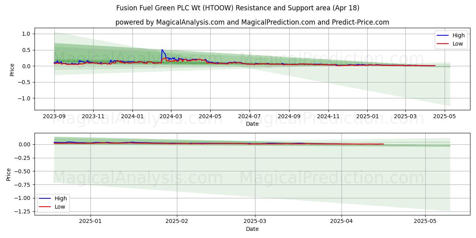Click the '2025-03' tick on upper chart
The height and width of the screenshot is (238, 476).
pos(405,116)
